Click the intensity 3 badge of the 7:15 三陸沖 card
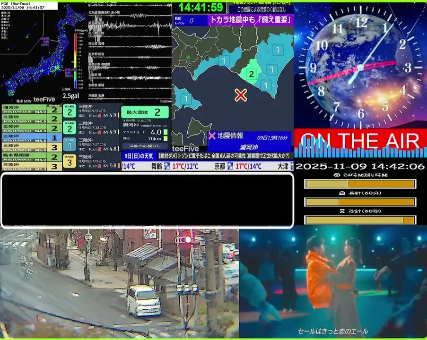This screenshot has height=340, width=427. pos(70,161)
